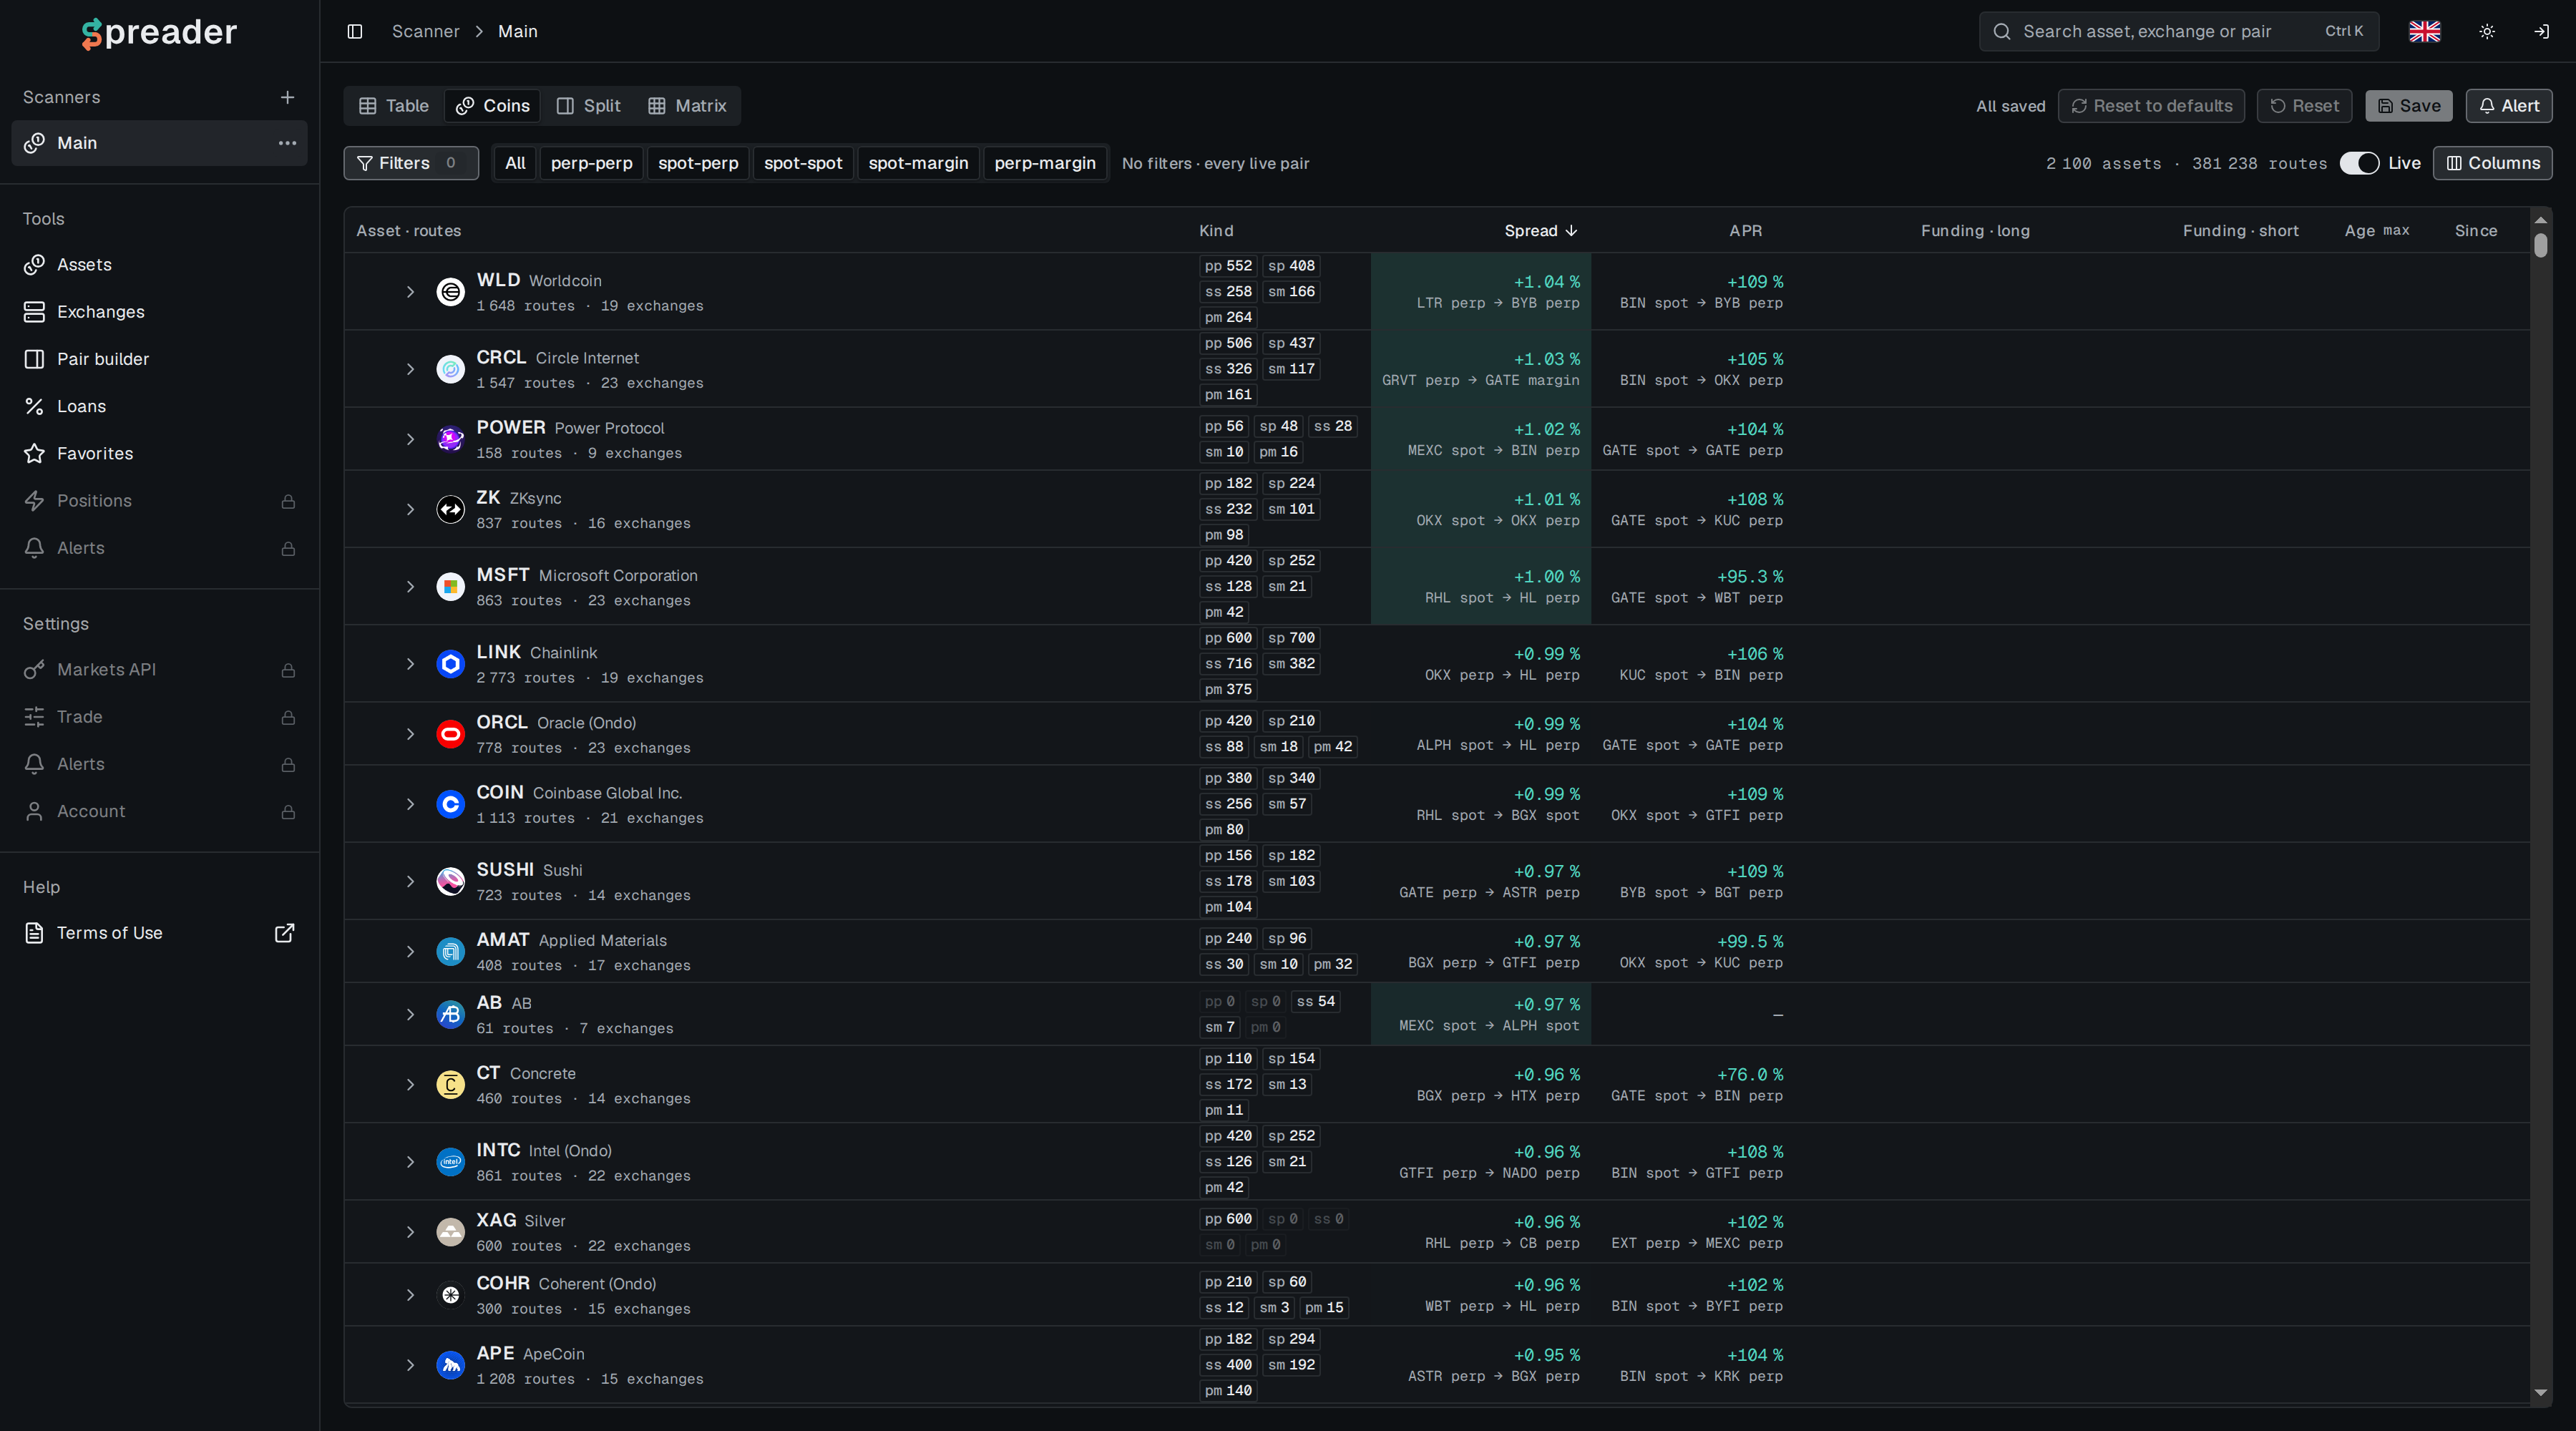Select the Coins view tab
The width and height of the screenshot is (2576, 1431).
tap(493, 106)
